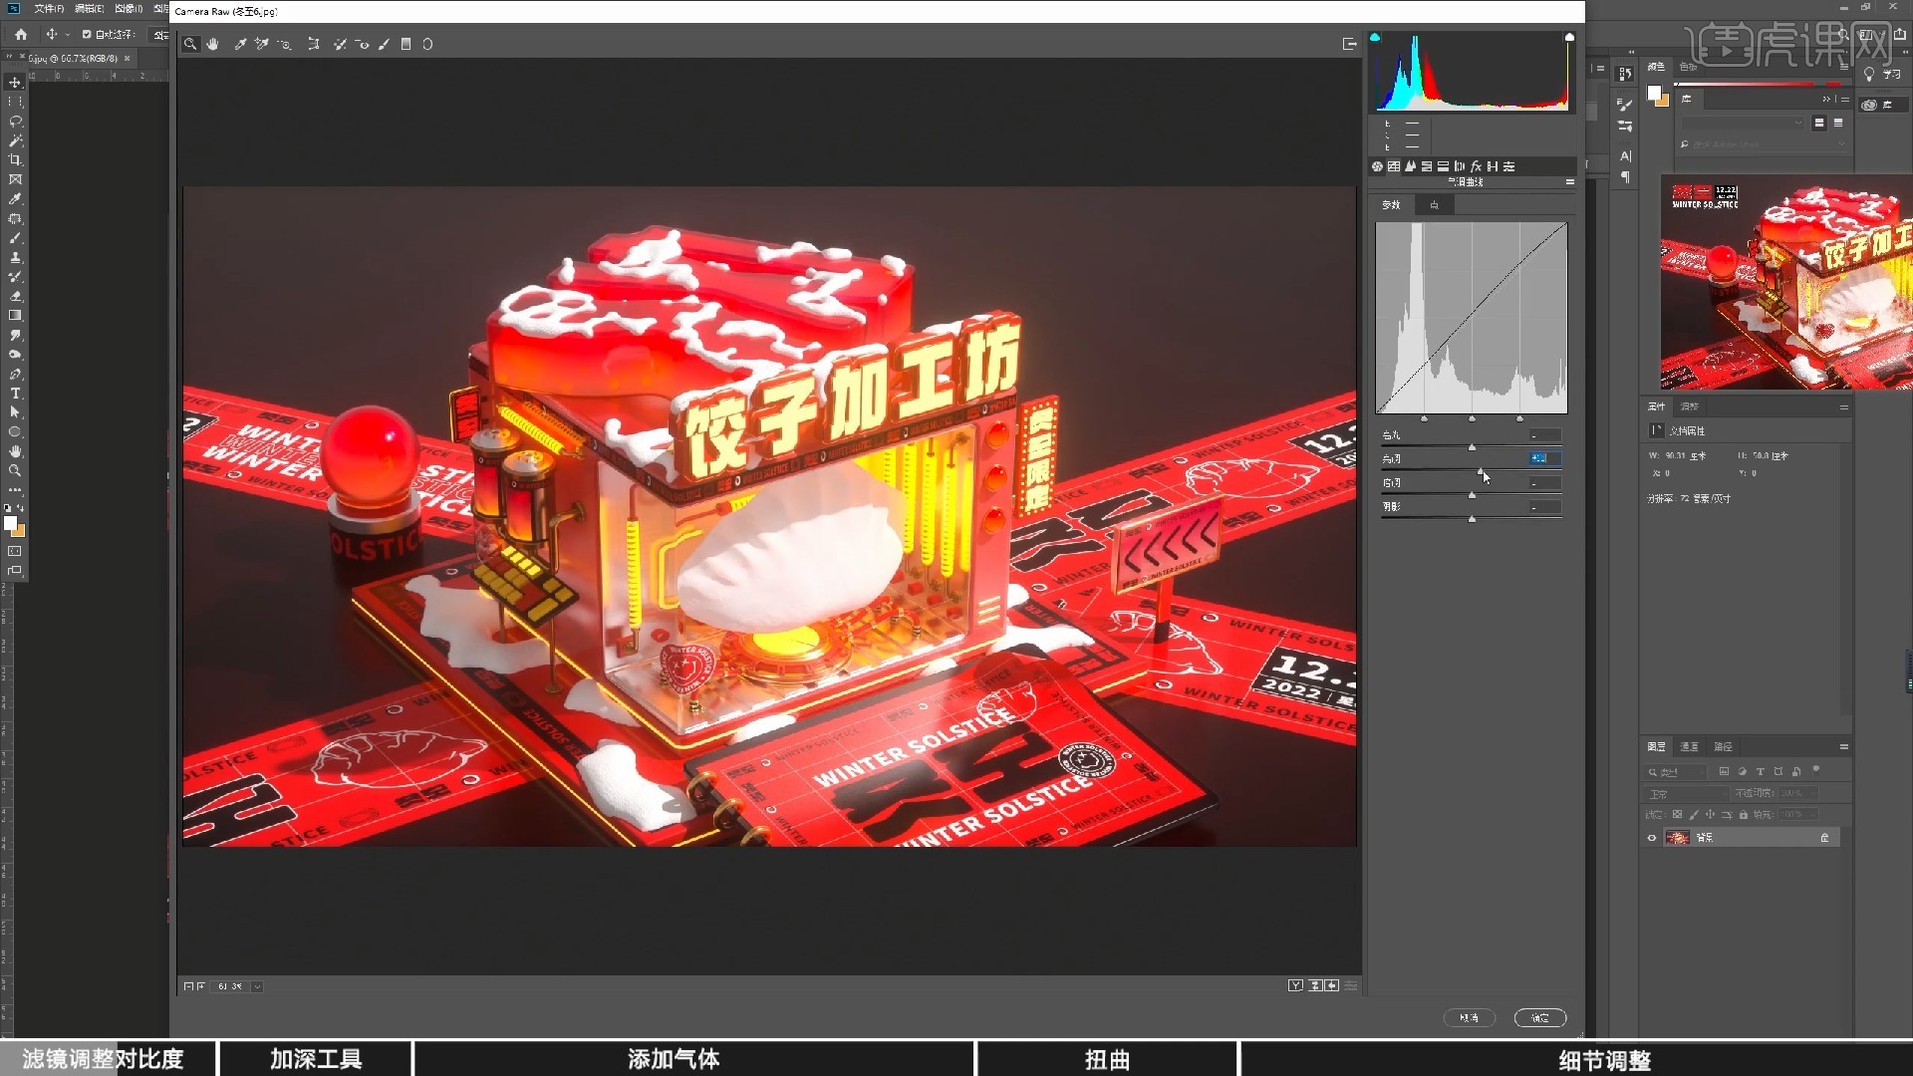Hide the Background layer with eye icon
Viewport: 1913px width, 1076px height.
[1652, 838]
